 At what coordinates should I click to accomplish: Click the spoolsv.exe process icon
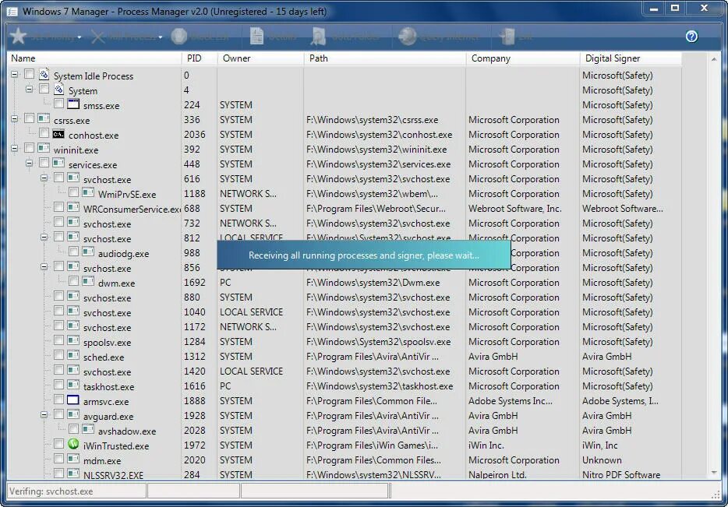tap(73, 341)
